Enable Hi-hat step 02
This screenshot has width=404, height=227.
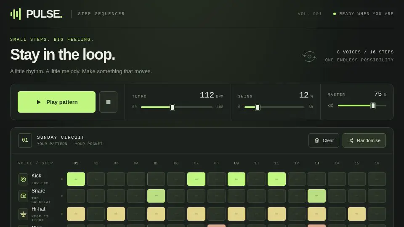tap(96, 214)
